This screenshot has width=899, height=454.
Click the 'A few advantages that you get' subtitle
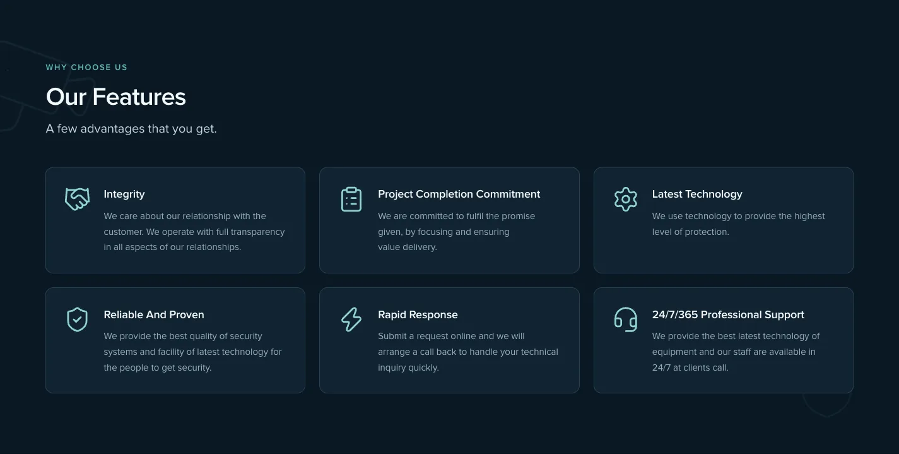click(x=131, y=129)
